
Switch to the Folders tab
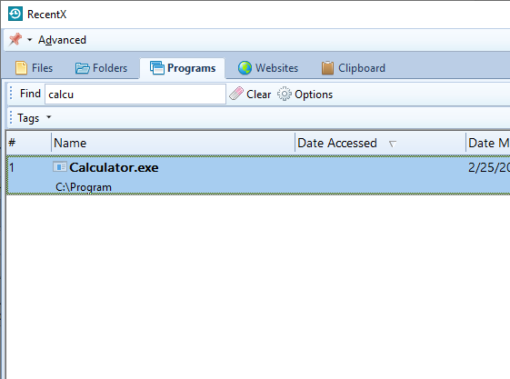(x=101, y=68)
